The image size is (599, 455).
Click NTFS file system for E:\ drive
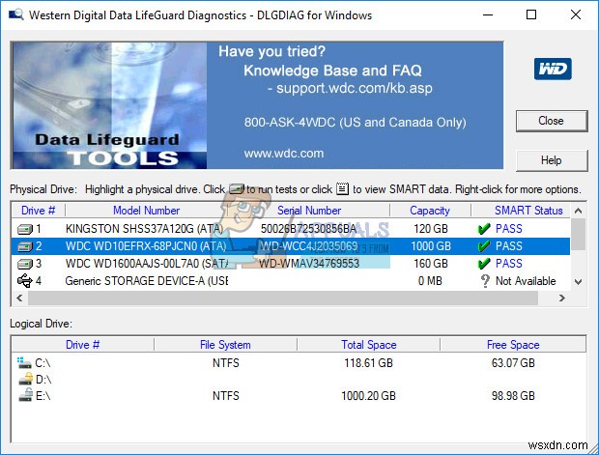[226, 396]
